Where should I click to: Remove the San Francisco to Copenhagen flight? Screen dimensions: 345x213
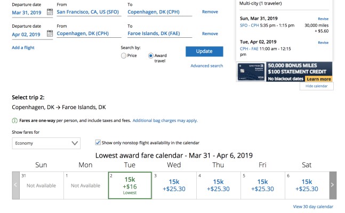coord(210,12)
